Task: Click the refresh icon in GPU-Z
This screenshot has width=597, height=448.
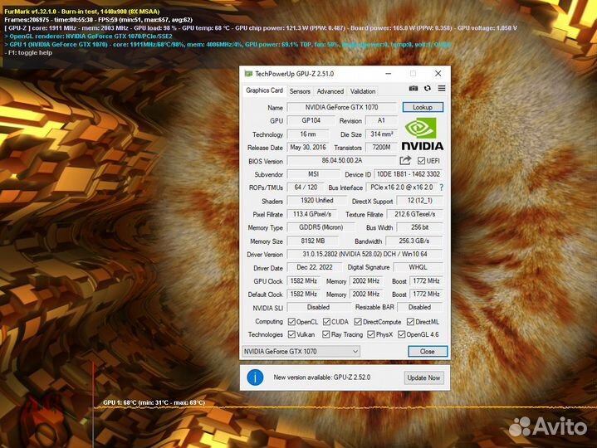Action: pos(428,89)
